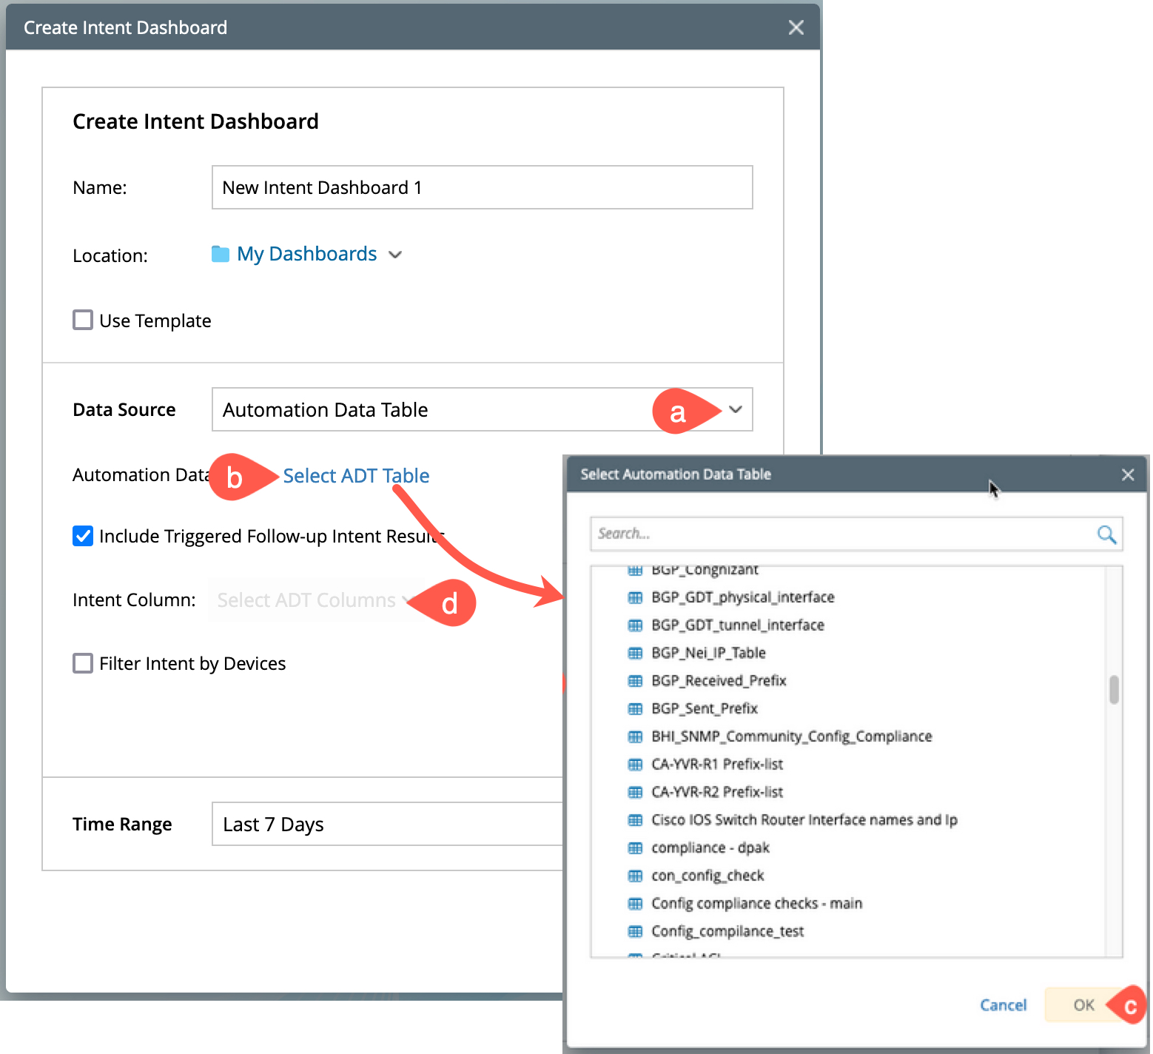Click the Select ADT Table link
The height and width of the screenshot is (1054, 1153).
[x=356, y=476]
